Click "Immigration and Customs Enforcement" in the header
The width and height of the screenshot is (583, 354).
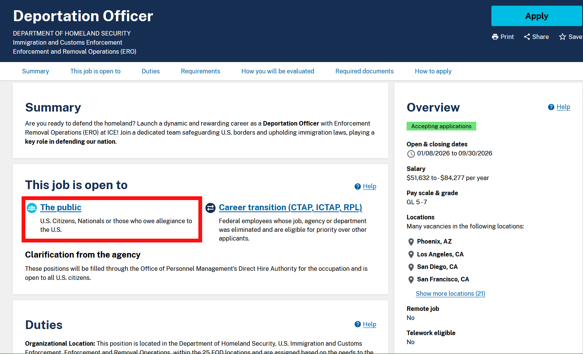(67, 42)
